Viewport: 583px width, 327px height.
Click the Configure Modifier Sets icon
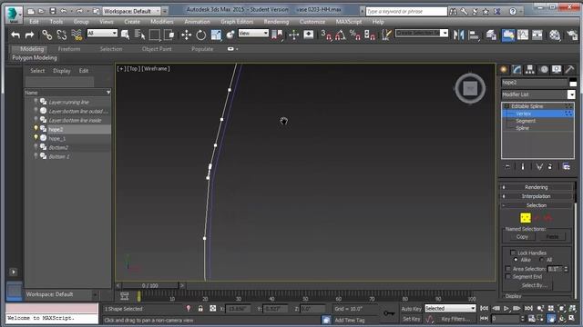click(x=566, y=166)
